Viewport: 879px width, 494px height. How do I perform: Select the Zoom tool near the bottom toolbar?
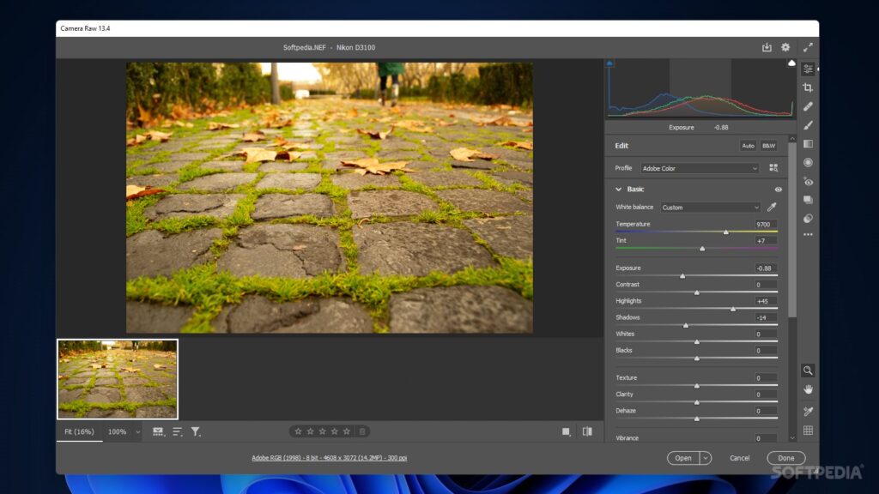tap(808, 370)
